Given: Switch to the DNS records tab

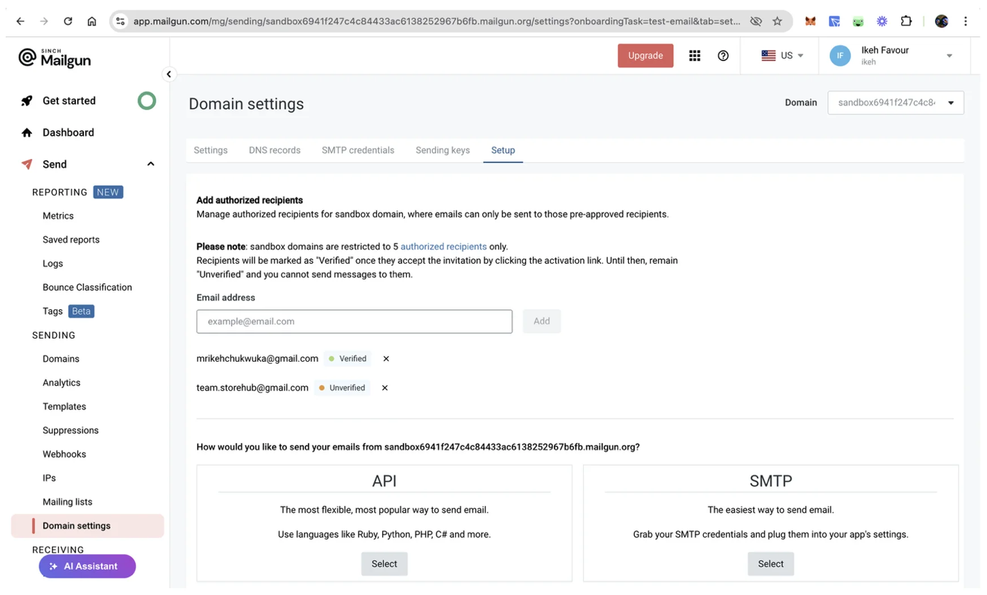Looking at the screenshot, I should (x=274, y=150).
